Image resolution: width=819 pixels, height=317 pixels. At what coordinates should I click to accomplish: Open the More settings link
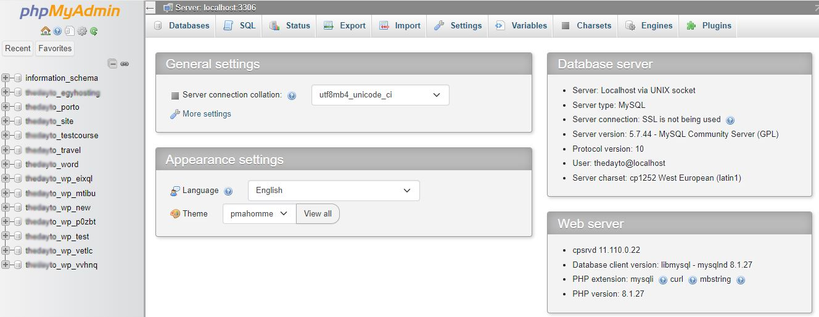(206, 114)
